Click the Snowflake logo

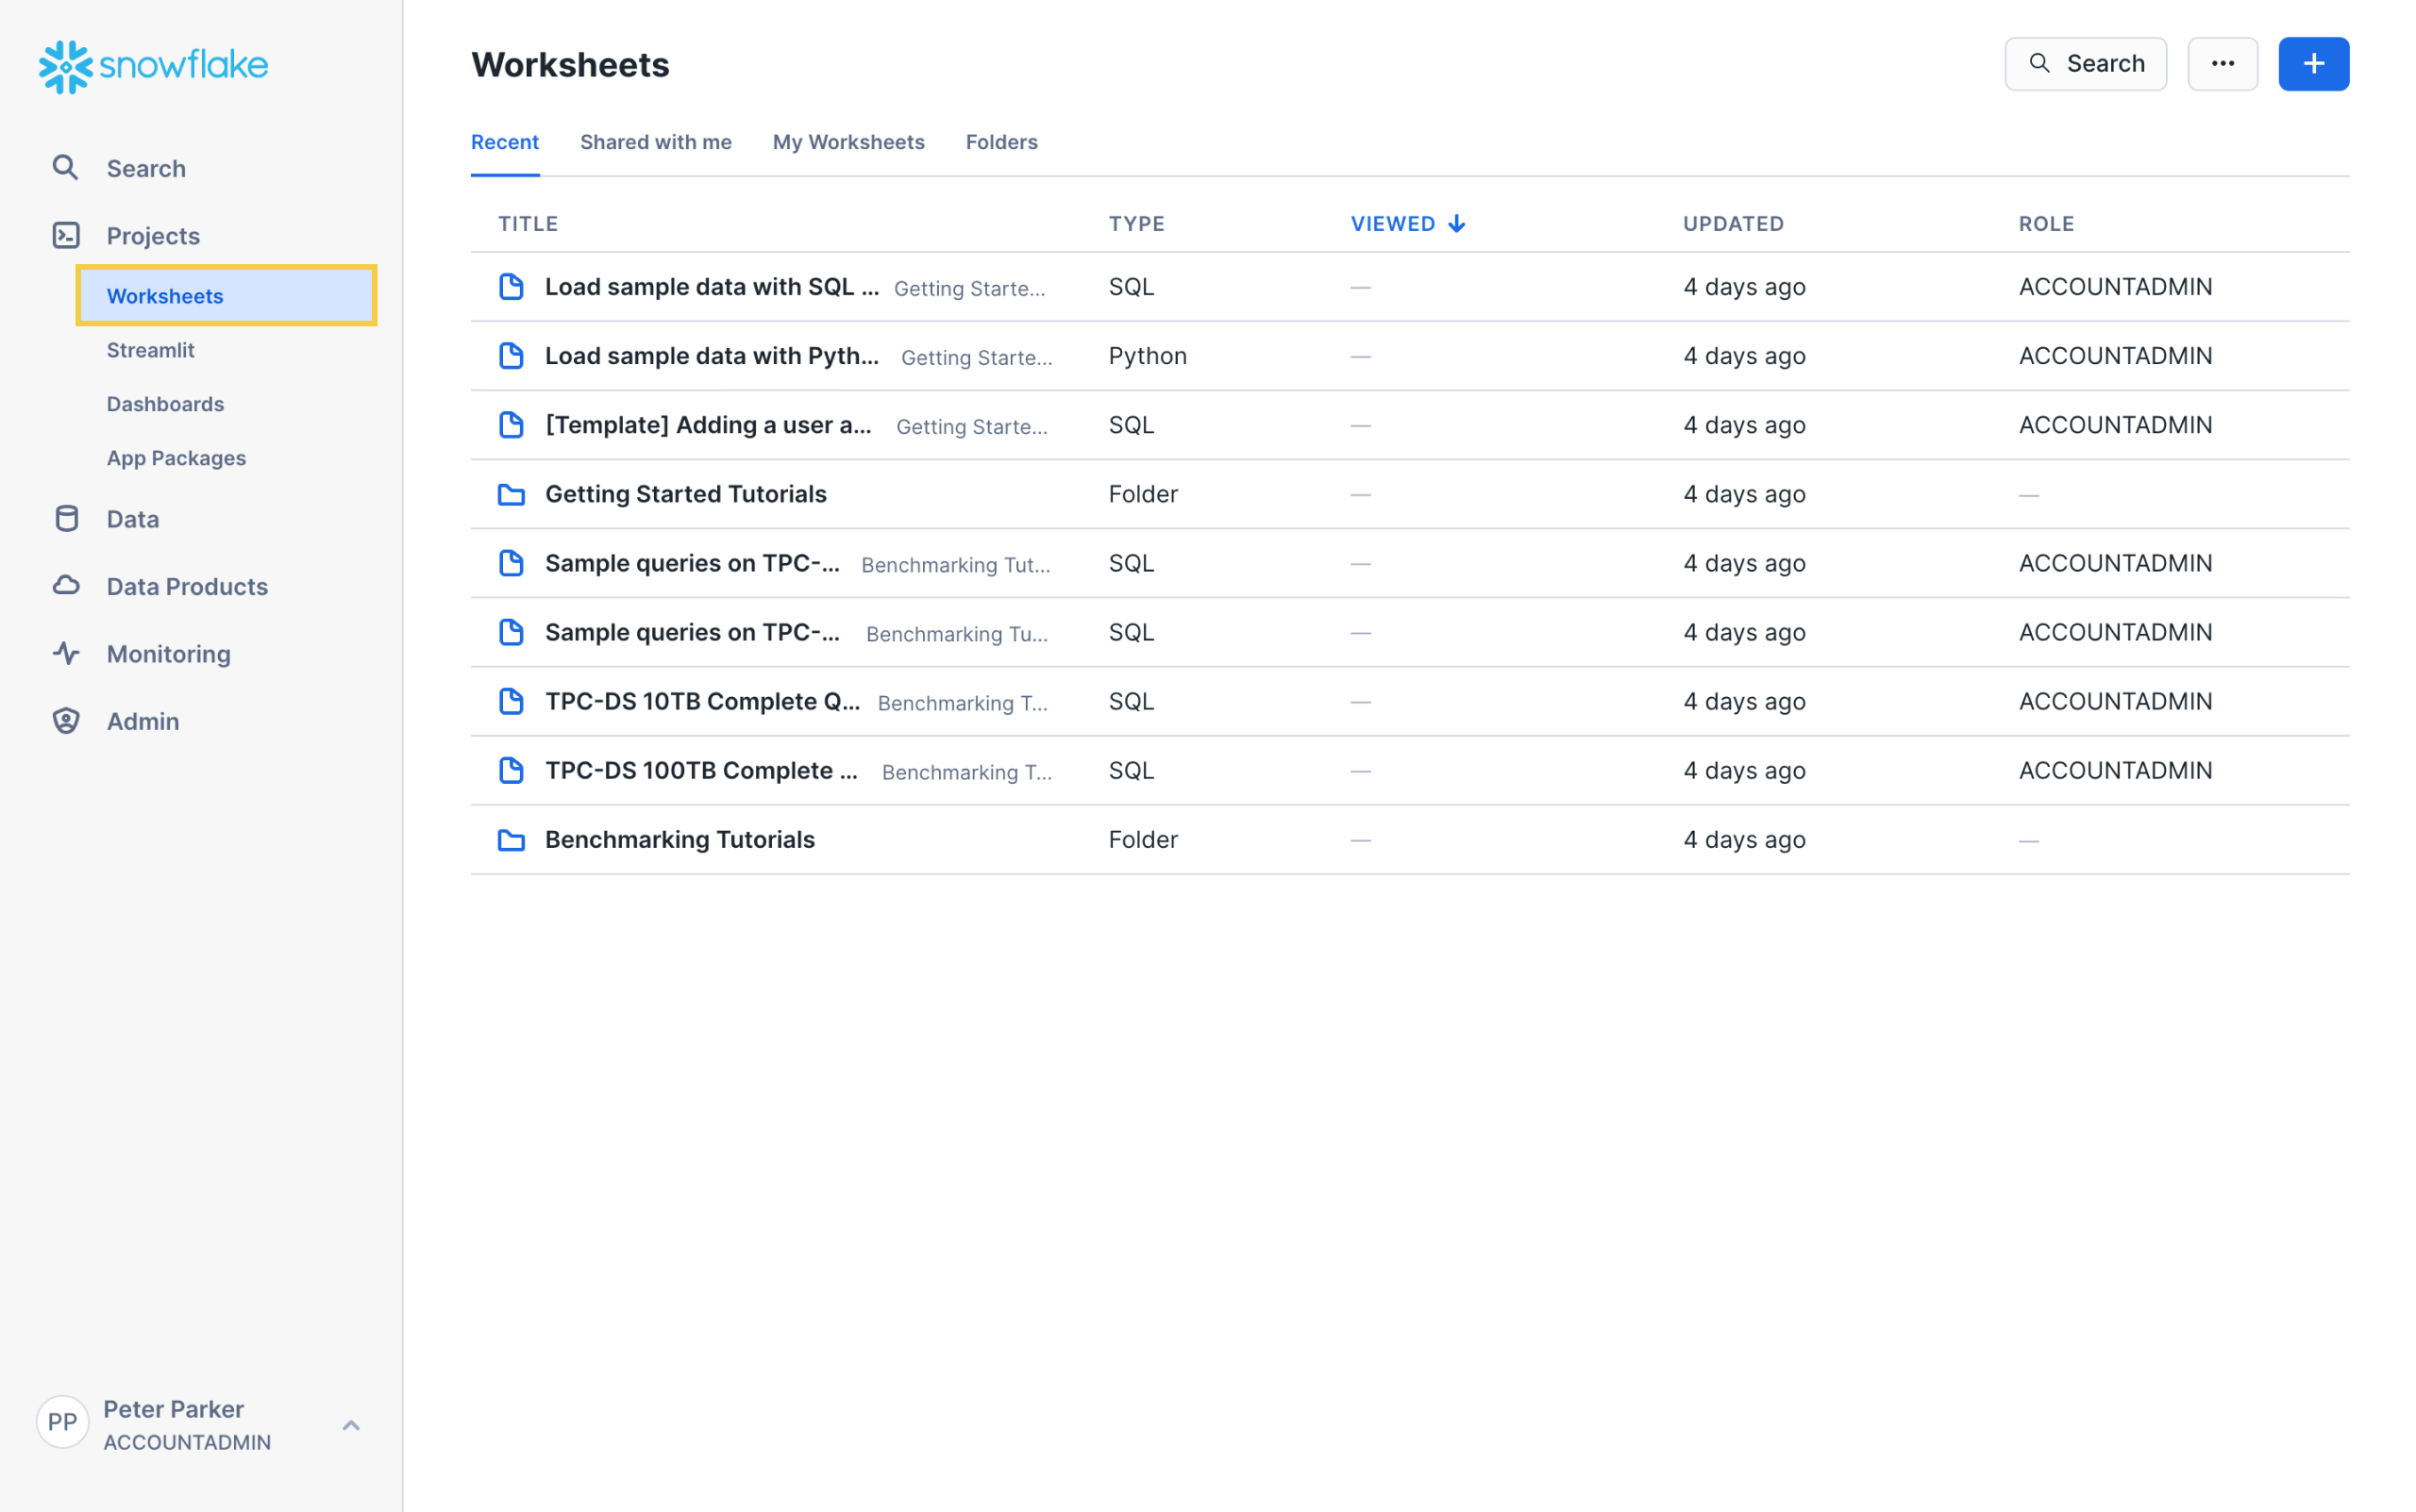click(153, 66)
